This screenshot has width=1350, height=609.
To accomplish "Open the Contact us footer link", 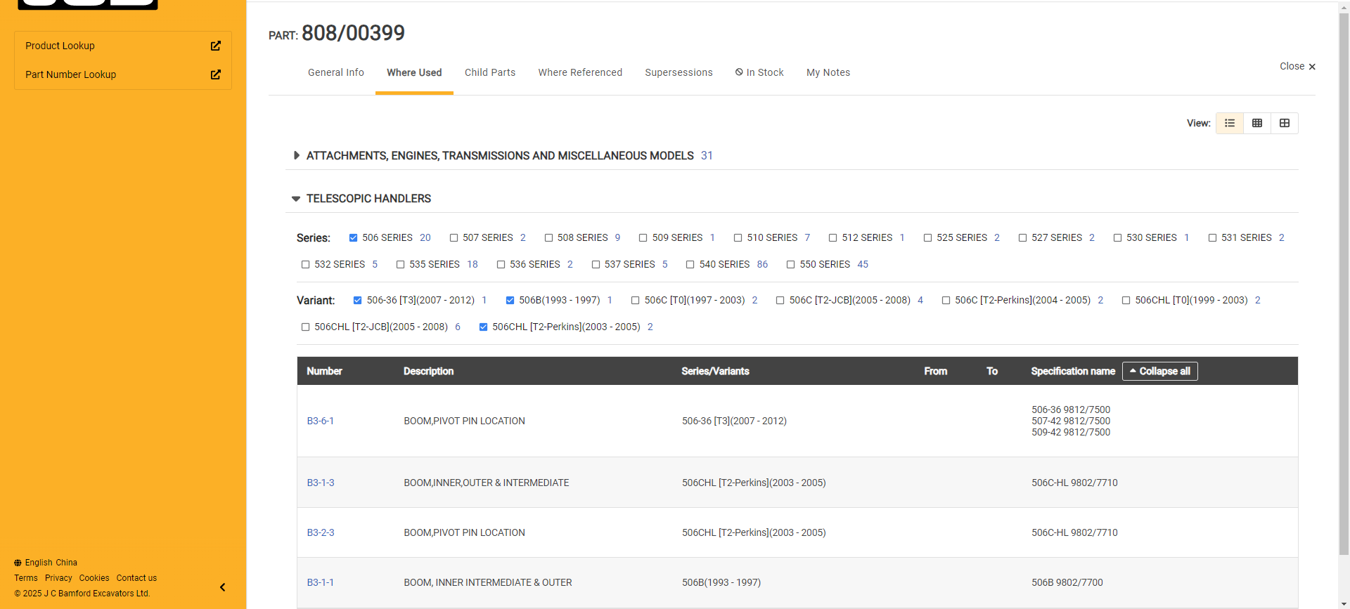I will (136, 578).
